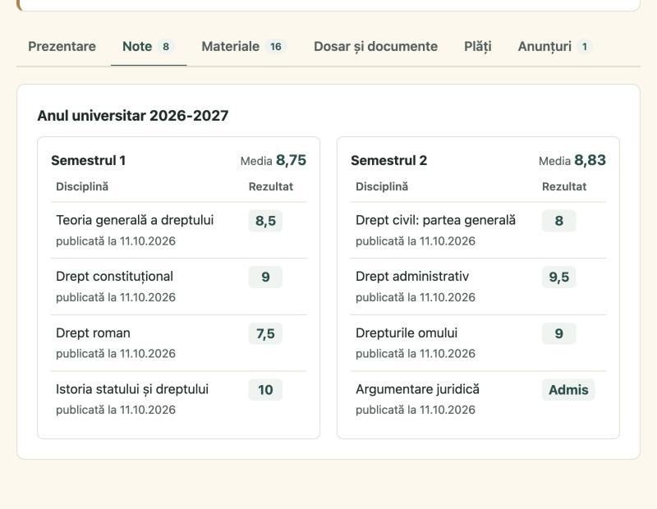Select the Drepturile omului discipline
The width and height of the screenshot is (657, 509).
coord(407,333)
